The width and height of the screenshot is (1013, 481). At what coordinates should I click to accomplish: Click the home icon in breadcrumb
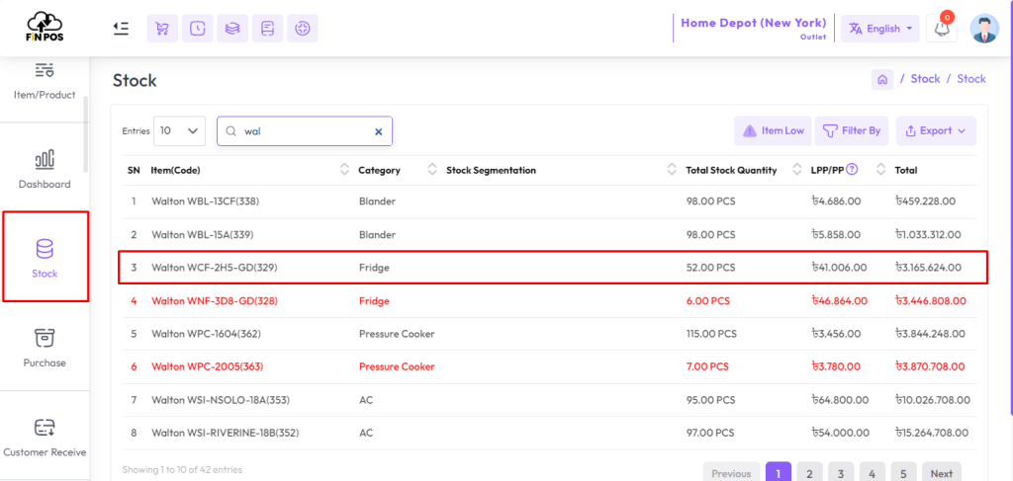(882, 79)
